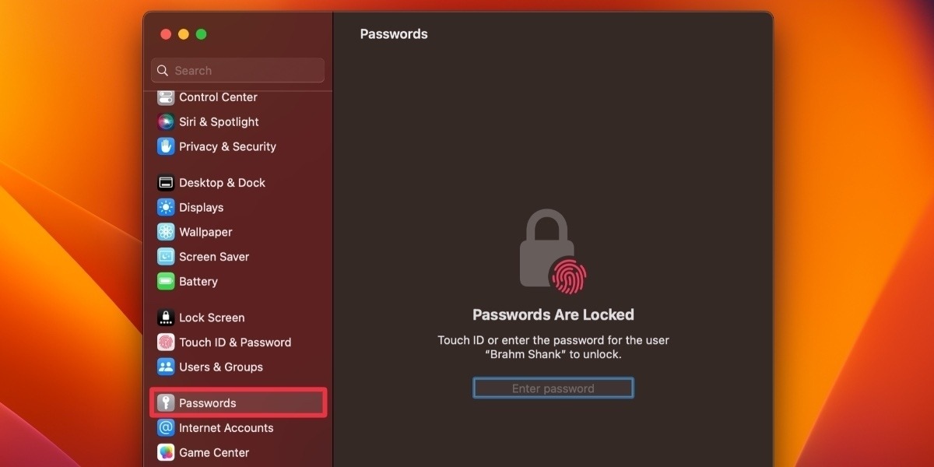This screenshot has width=934, height=467.
Task: Open Lock Screen settings label
Action: (212, 318)
